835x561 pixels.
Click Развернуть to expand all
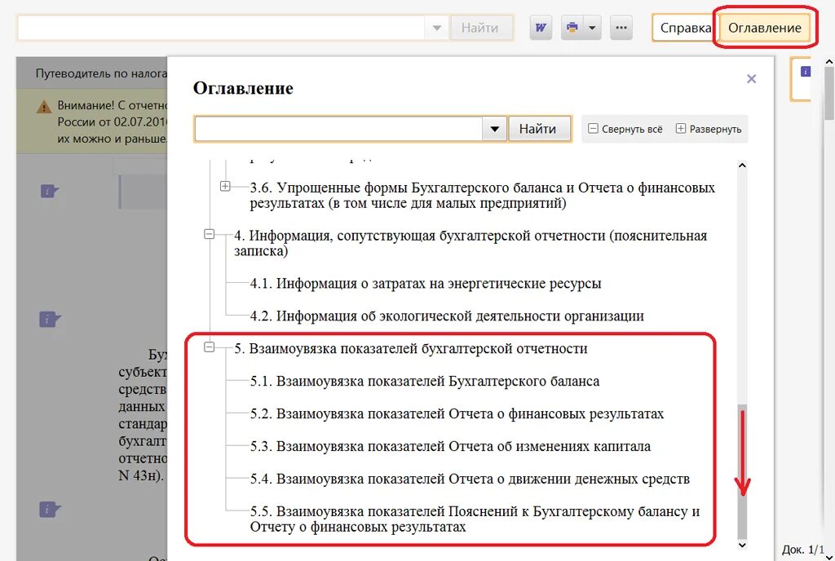709,129
